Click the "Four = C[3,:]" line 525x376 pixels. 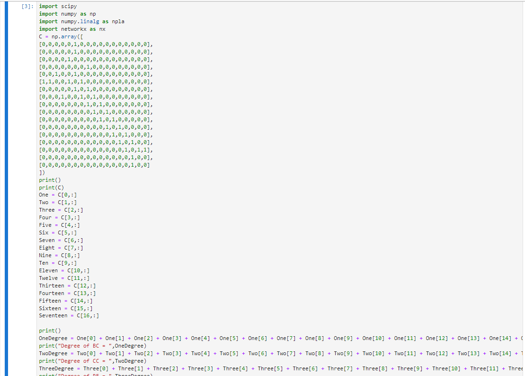point(59,218)
